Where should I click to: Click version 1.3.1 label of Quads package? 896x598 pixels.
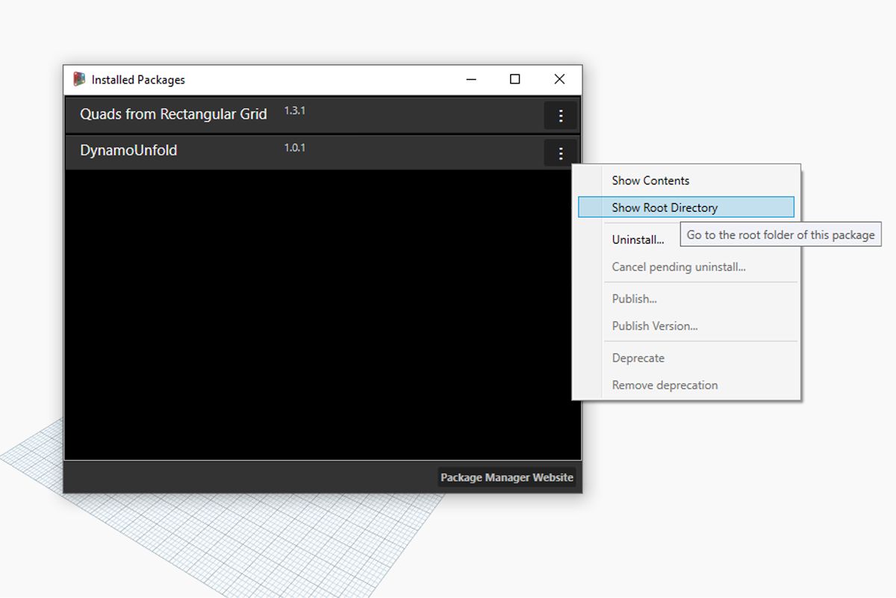294,111
